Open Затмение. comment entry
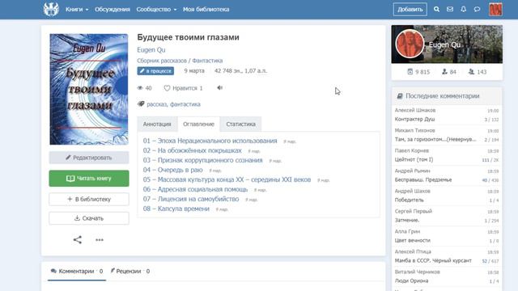The height and width of the screenshot is (291, 518). coord(407,220)
